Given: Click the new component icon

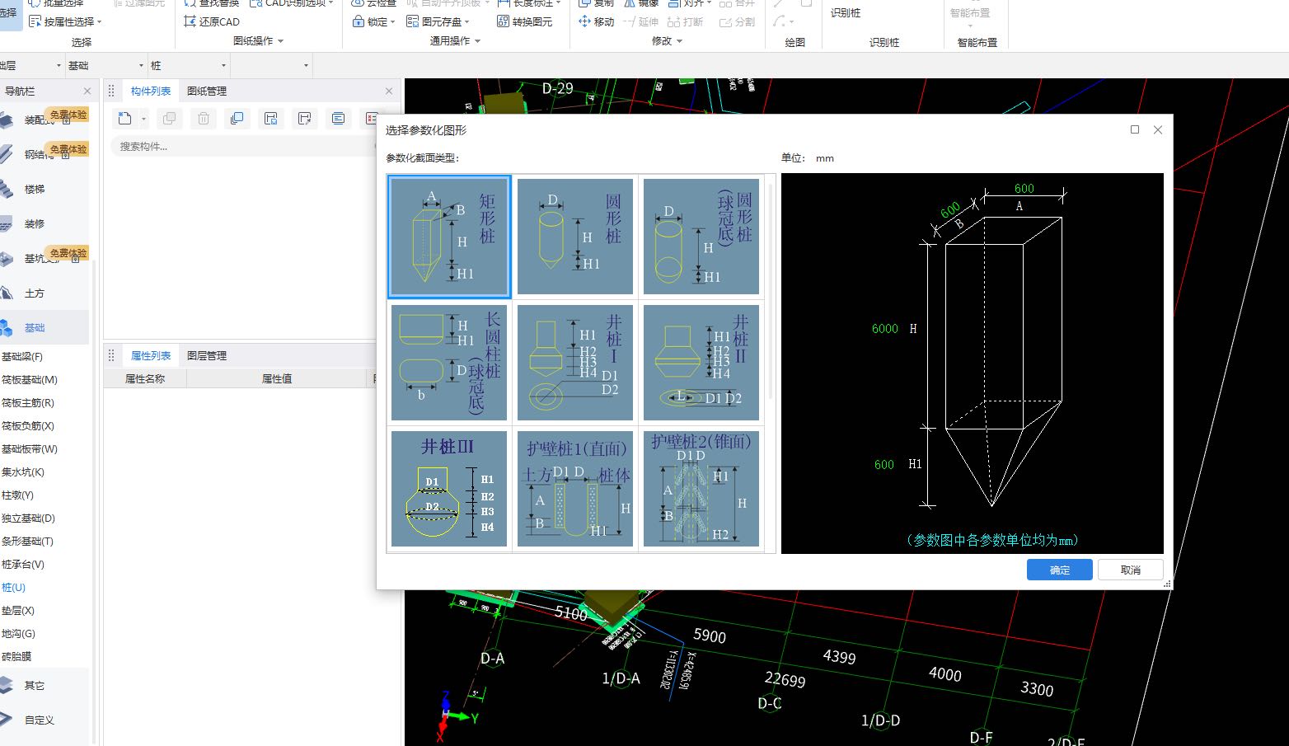Looking at the screenshot, I should pos(124,119).
